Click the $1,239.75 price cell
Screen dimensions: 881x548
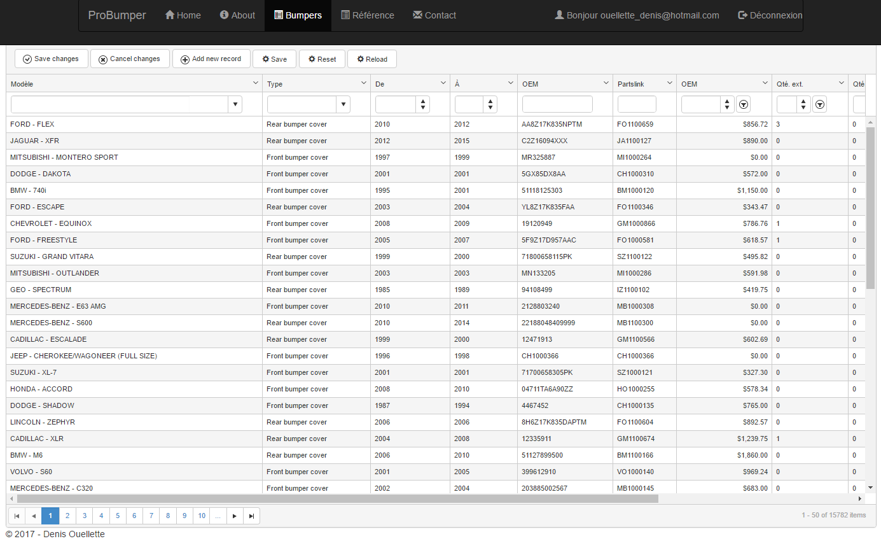(724, 439)
